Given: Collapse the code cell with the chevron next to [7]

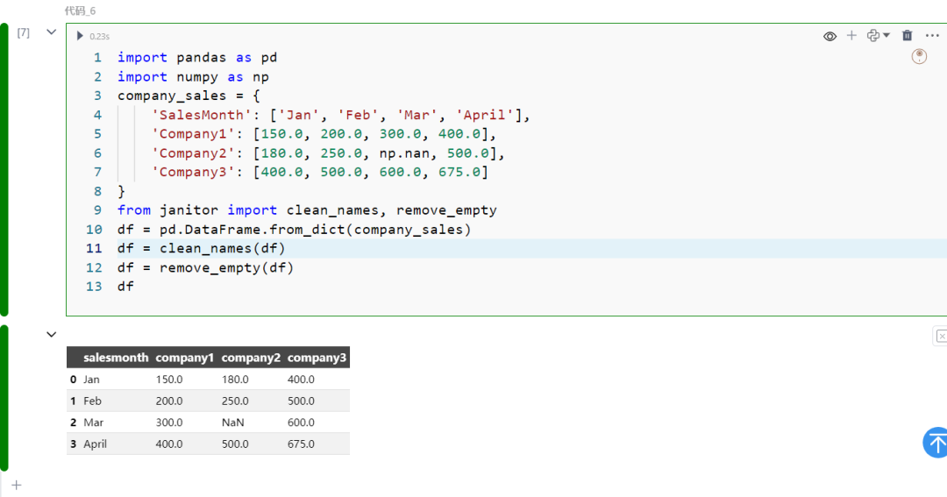Looking at the screenshot, I should (52, 32).
